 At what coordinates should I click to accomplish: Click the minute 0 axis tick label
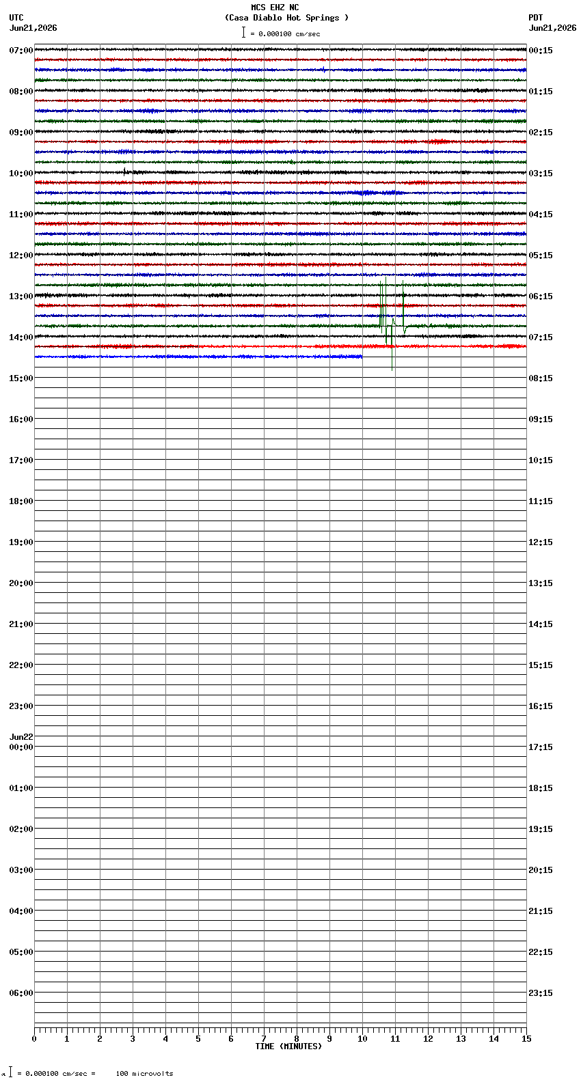pos(34,1039)
